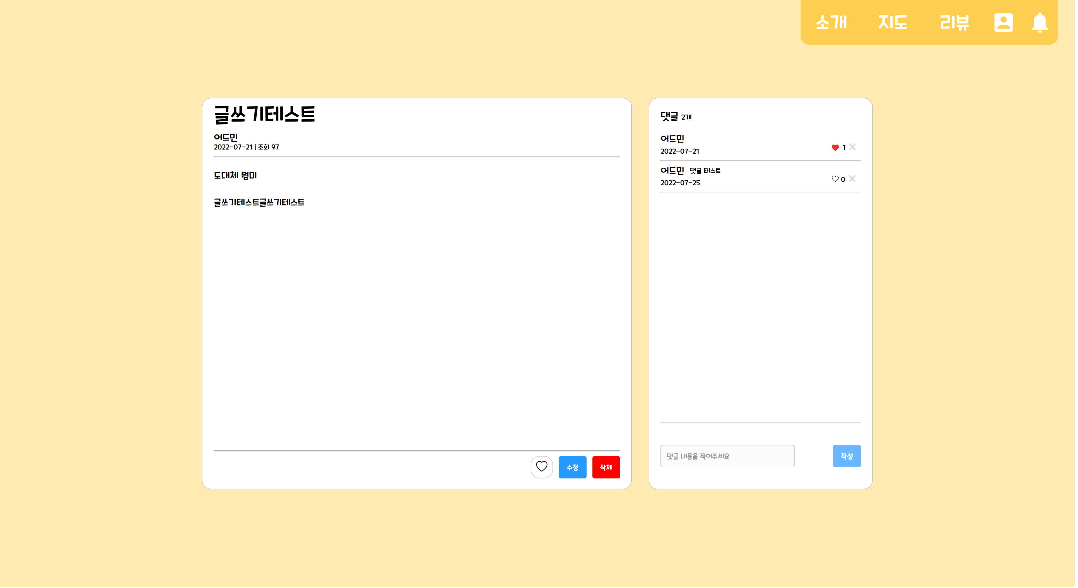Click the 댓글 2개 header

pyautogui.click(x=675, y=117)
